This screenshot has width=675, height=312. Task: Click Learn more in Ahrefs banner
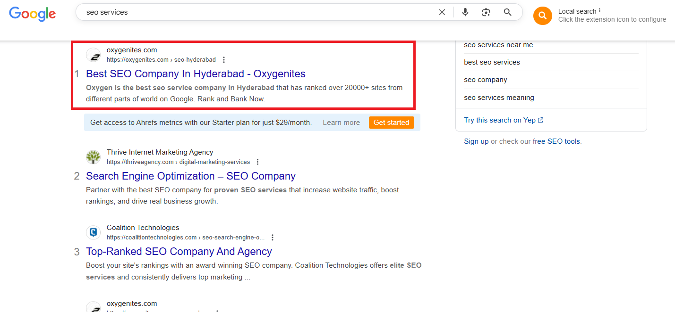tap(342, 123)
